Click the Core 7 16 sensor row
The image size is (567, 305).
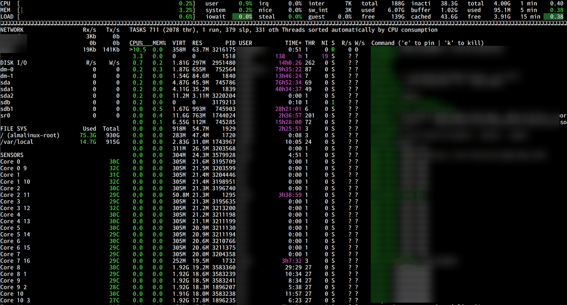pos(15,261)
